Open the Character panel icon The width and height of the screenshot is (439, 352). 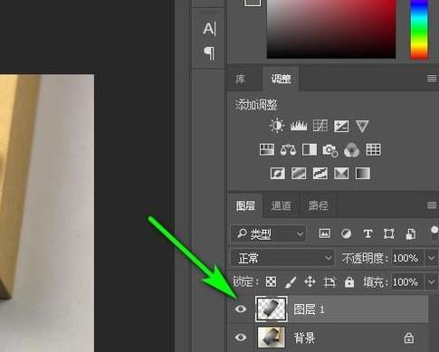pos(210,29)
